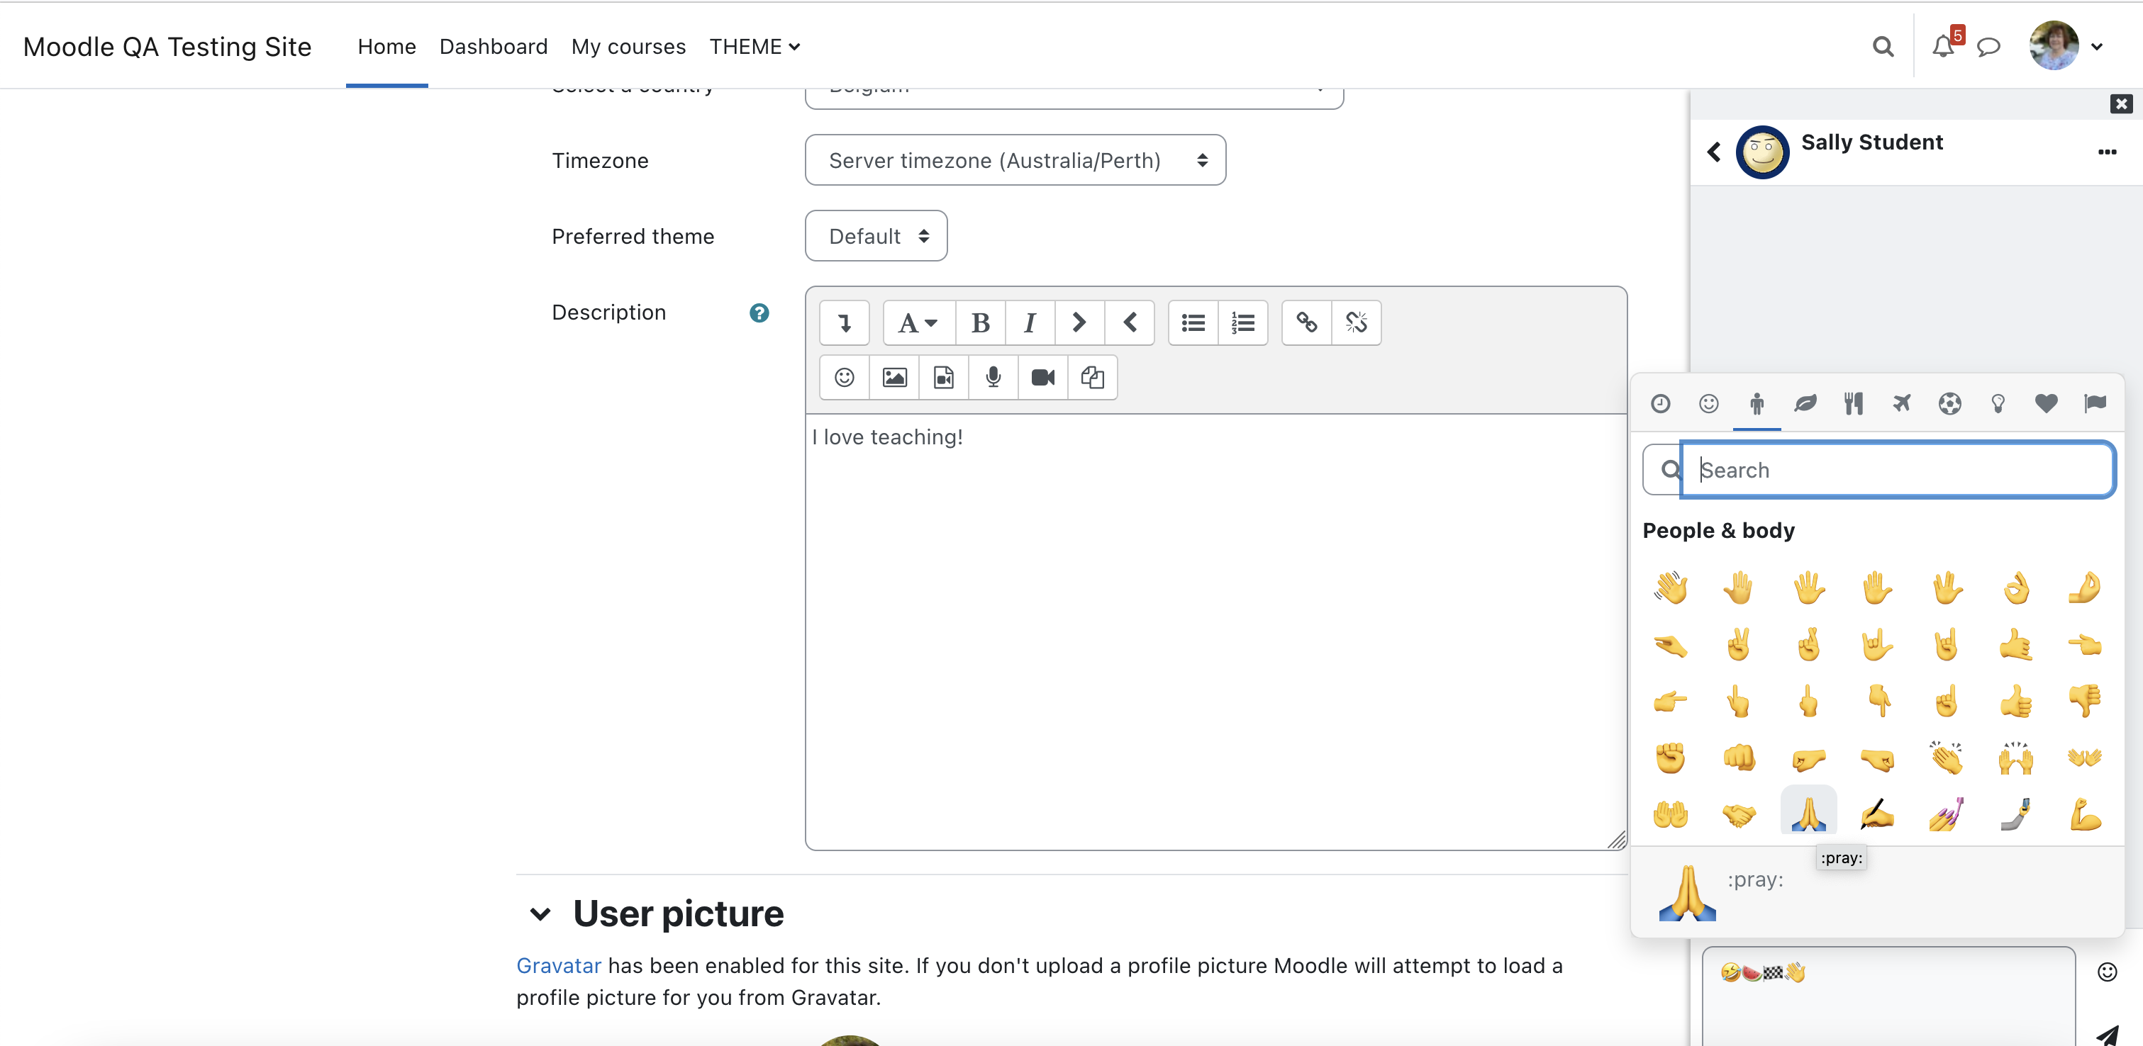
Task: Go to Home in navigation bar
Action: (x=387, y=47)
